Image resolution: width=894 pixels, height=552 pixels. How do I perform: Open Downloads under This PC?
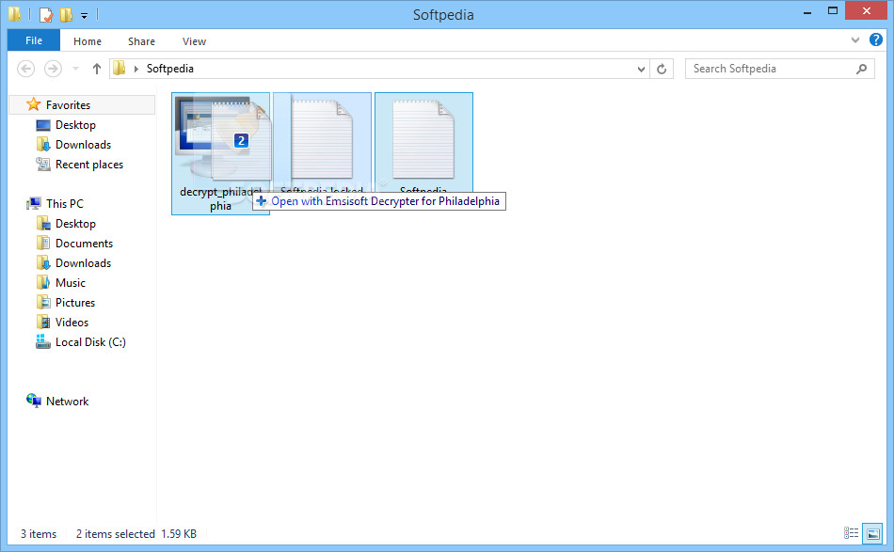pyautogui.click(x=83, y=263)
